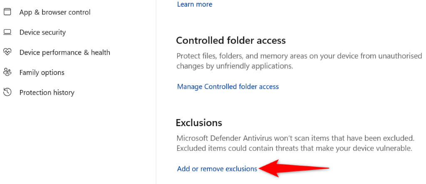This screenshot has height=184, width=426.
Task: Open Device performance & health
Action: click(64, 52)
